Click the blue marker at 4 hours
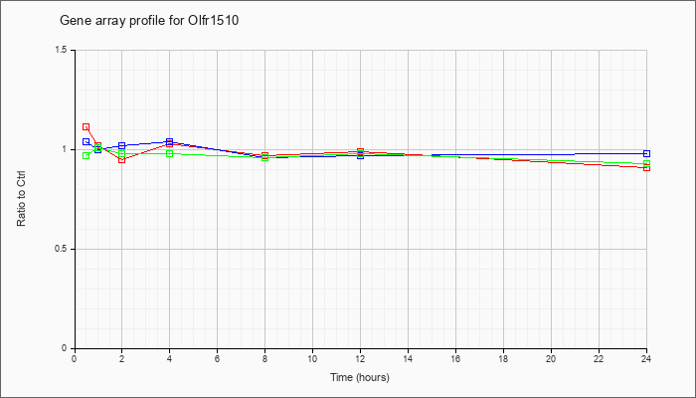This screenshot has width=696, height=398. 170,141
